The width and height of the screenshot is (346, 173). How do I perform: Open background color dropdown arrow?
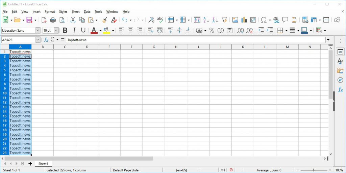point(113,31)
